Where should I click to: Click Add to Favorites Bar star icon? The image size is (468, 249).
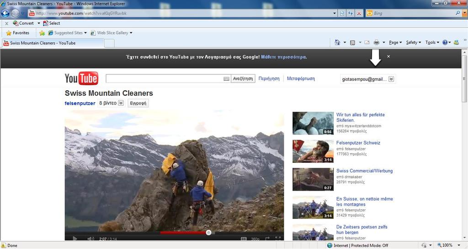tap(42, 33)
